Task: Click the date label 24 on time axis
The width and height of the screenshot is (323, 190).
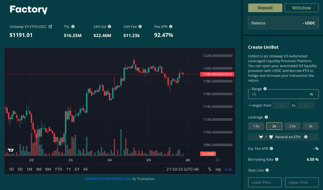Action: pos(109,160)
